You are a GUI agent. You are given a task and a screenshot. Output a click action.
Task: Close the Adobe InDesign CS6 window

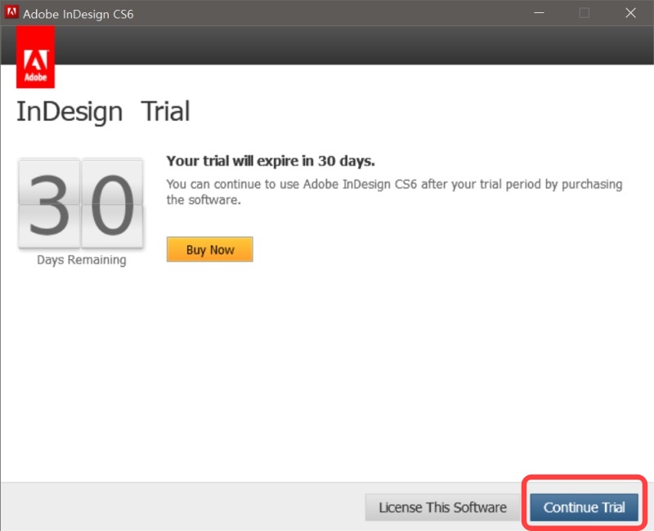pos(630,13)
